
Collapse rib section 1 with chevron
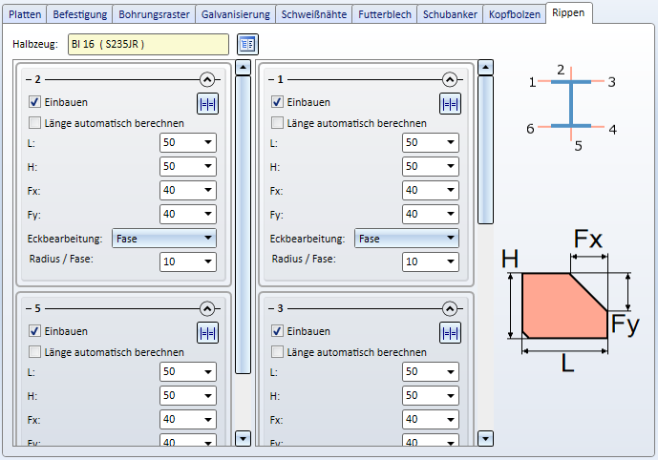tap(450, 79)
